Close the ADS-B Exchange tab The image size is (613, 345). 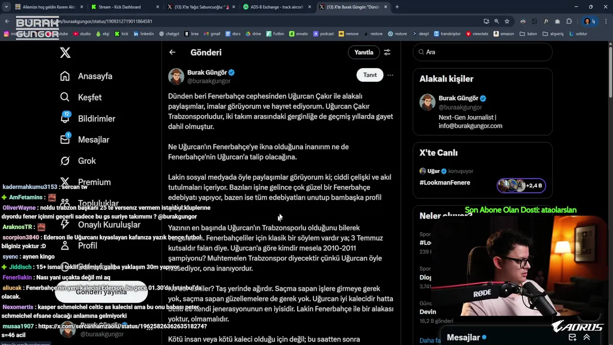tap(309, 7)
